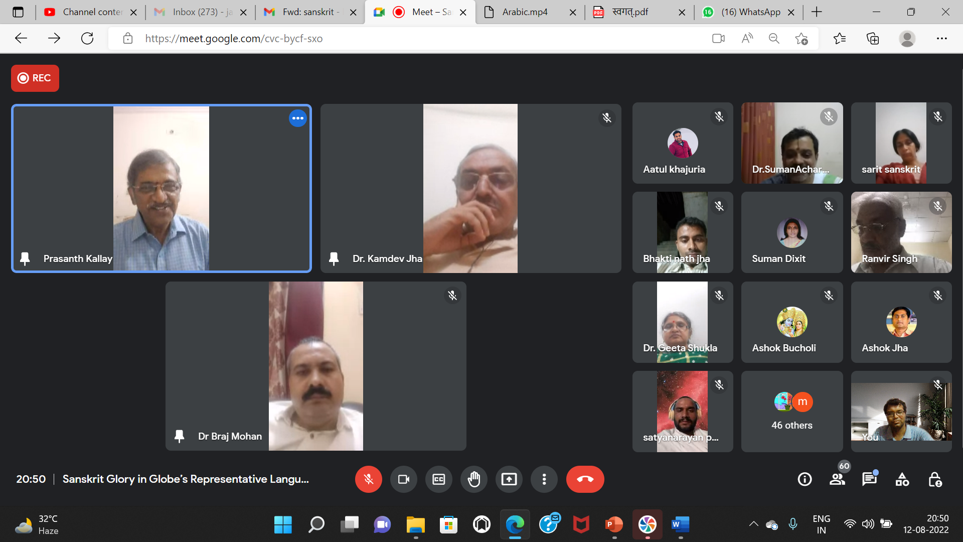The width and height of the screenshot is (963, 542).
Task: Click the red REC recording indicator
Action: 35,78
